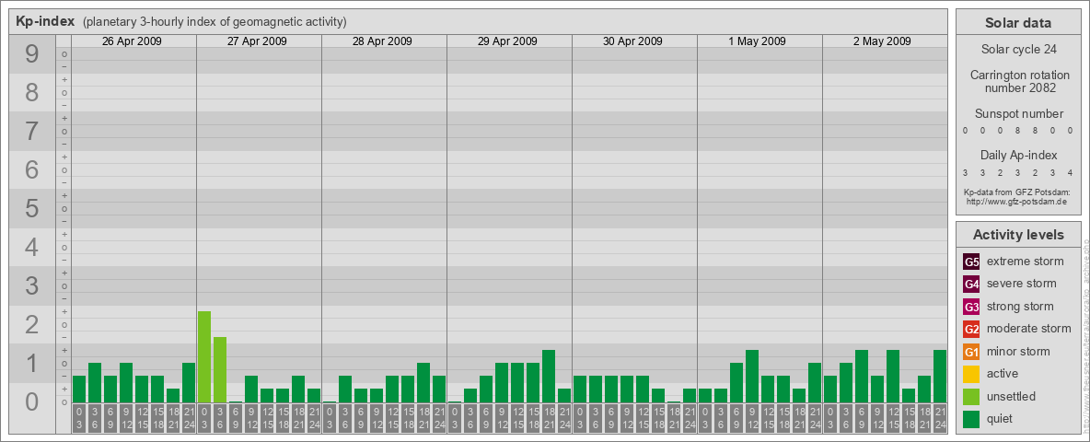Click the tallest light green bar on 27 Apr
The height and width of the screenshot is (442, 1090).
(x=204, y=356)
